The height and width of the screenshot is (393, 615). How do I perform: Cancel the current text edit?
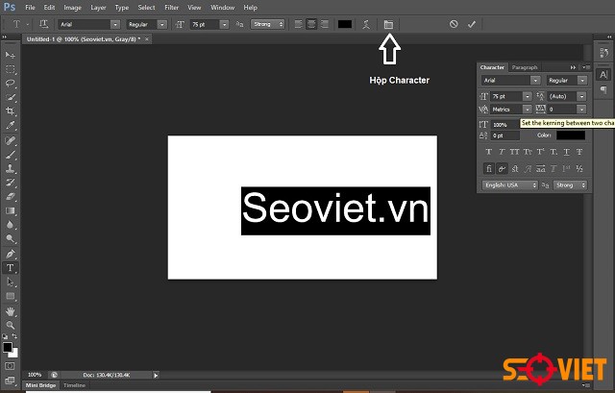tap(454, 24)
